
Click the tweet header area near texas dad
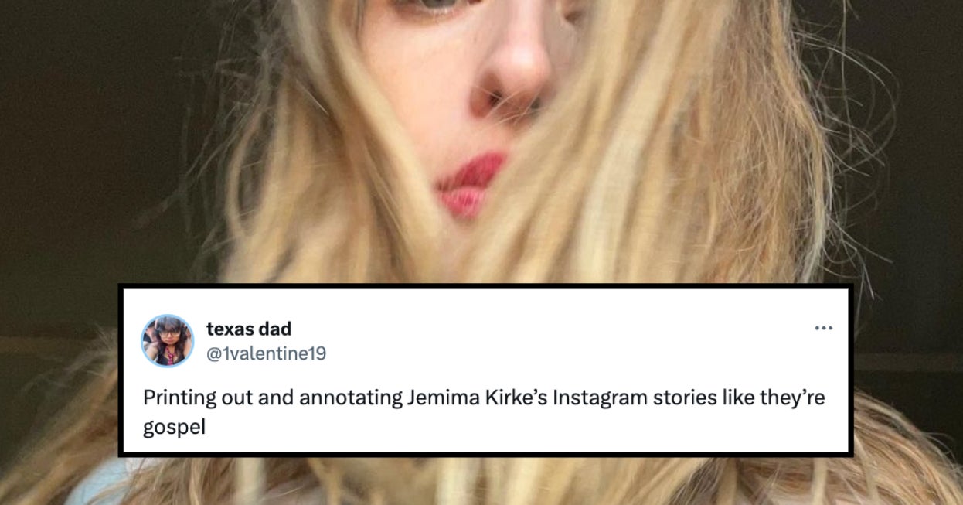click(247, 328)
